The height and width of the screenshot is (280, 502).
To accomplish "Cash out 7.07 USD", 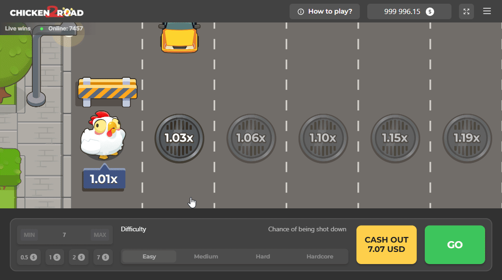I will [x=386, y=244].
